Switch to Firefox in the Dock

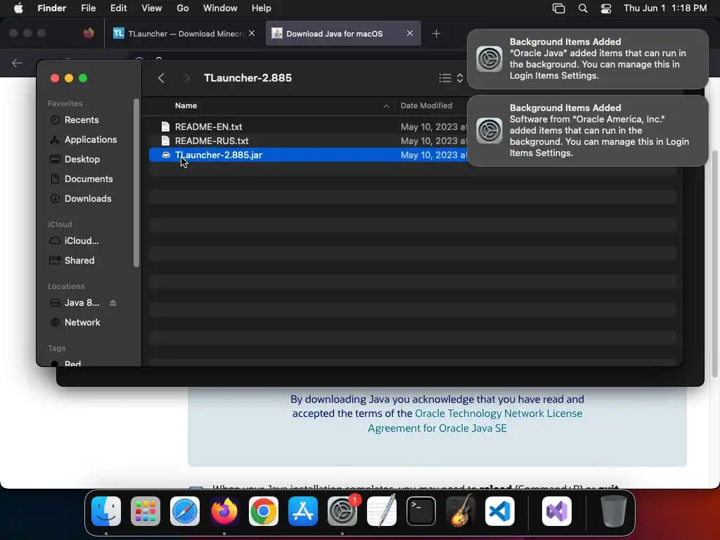[x=224, y=511]
